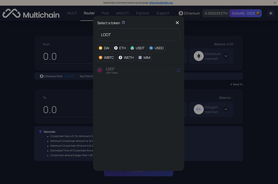Click the loading spinner in LOOT row
The width and height of the screenshot is (278, 184).
(x=178, y=70)
